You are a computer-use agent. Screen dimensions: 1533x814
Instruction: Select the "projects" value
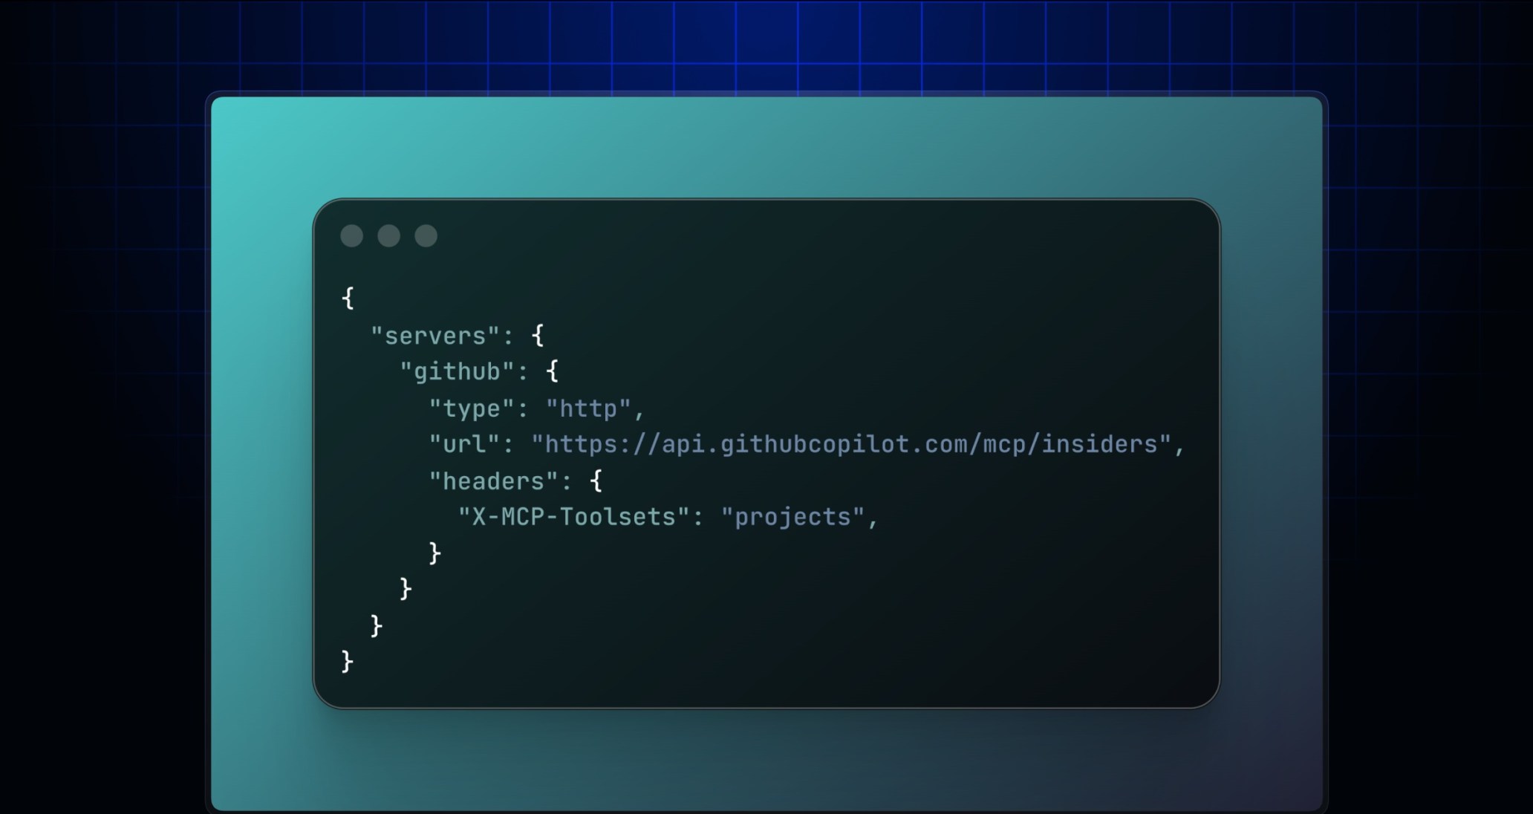coord(792,517)
